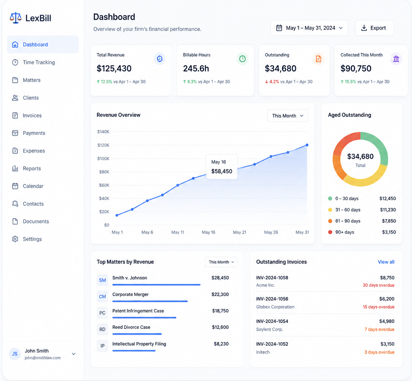Expand the John Smith account chevron

74,354
